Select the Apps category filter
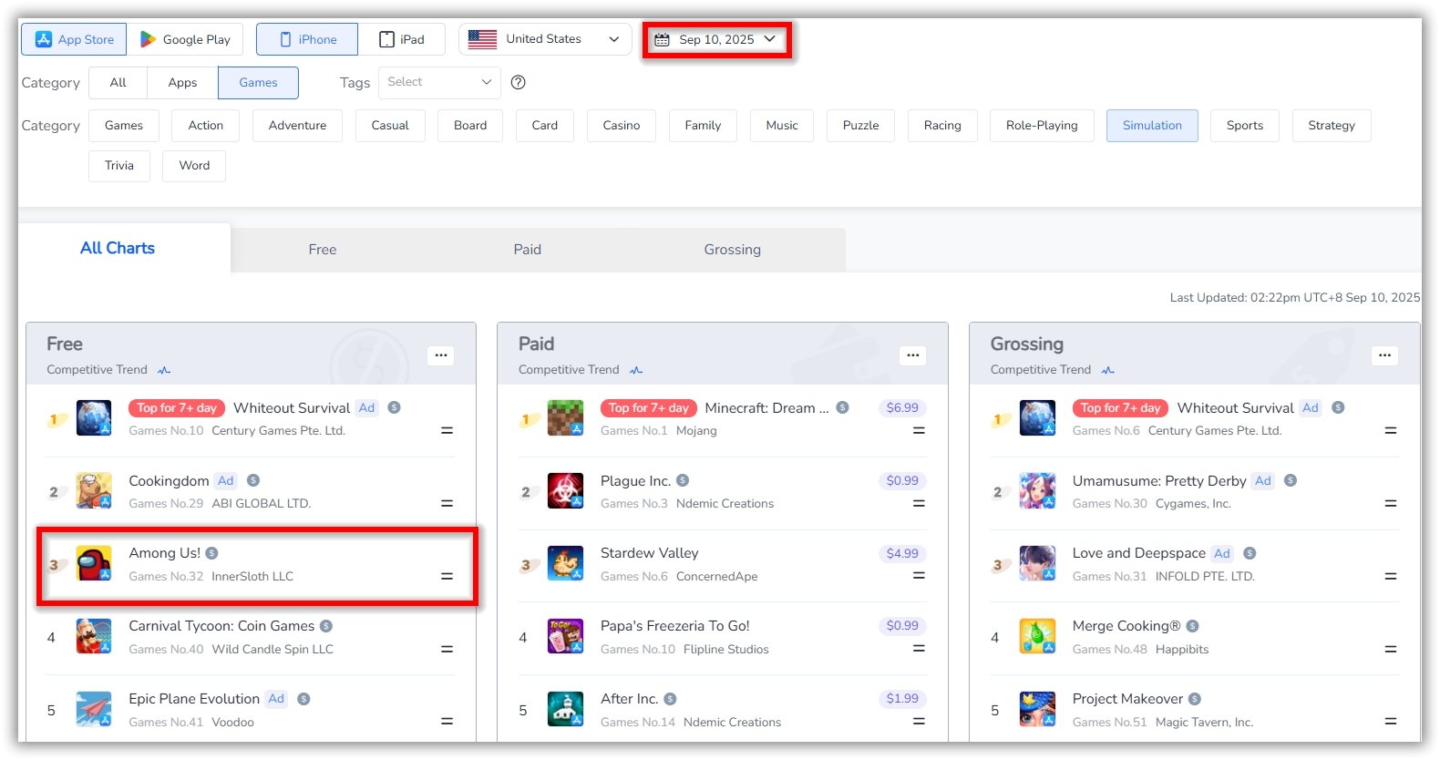The height and width of the screenshot is (760, 1440). 182,82
